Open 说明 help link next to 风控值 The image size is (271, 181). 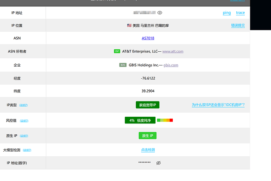coord(24,121)
